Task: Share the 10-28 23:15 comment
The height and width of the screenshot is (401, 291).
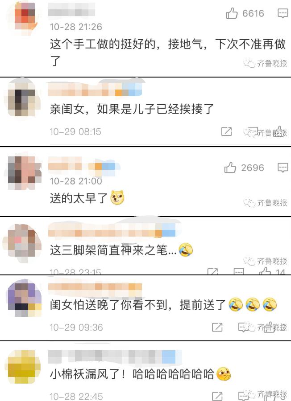Action: tap(212, 271)
